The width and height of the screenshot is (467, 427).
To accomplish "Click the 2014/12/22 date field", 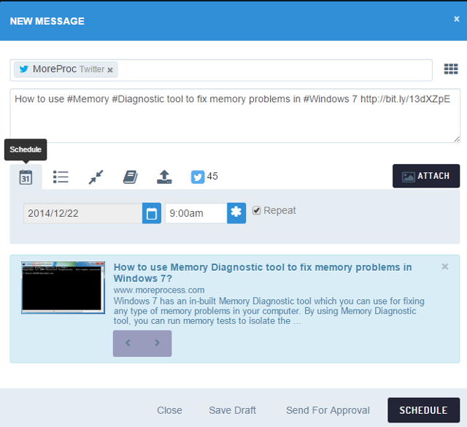I will (x=82, y=213).
